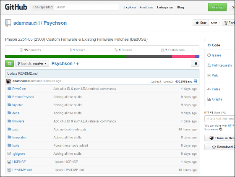The height and width of the screenshot is (177, 235).
Task: Click the green compare and review icon button
Action: pos(9,63)
